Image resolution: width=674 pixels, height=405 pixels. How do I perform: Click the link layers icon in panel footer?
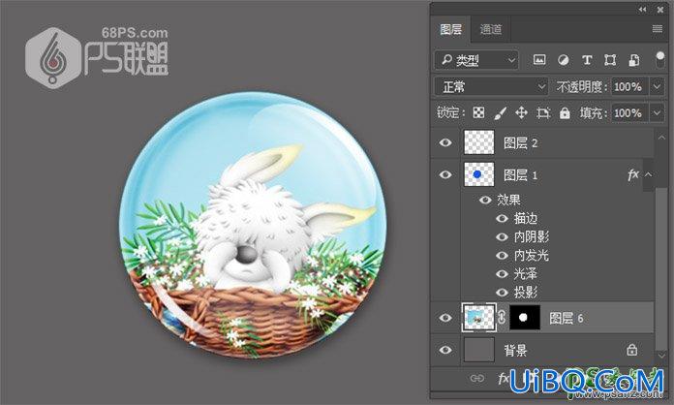[477, 378]
